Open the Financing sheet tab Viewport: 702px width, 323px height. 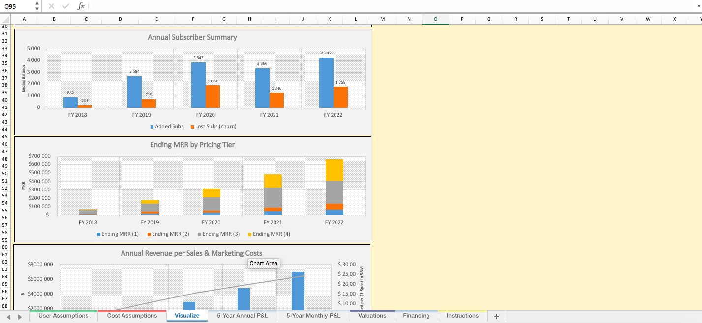tap(416, 316)
